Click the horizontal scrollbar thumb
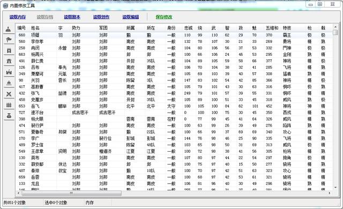 point(71,193)
